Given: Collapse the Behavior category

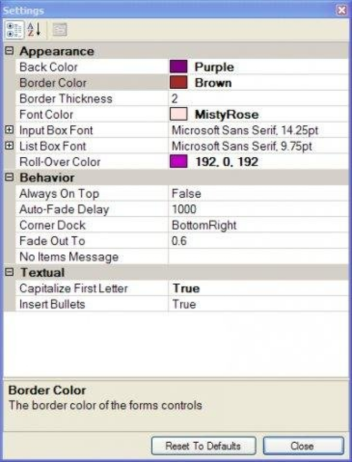Looking at the screenshot, I should 9,177.
